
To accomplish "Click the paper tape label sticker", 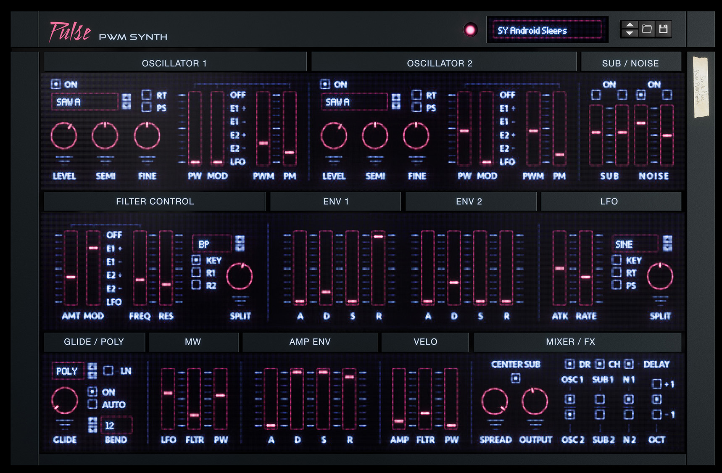I will point(701,87).
